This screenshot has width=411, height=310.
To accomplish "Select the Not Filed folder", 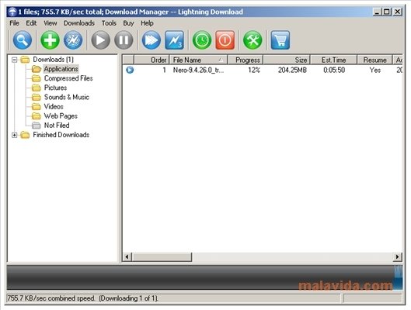I will coord(57,126).
